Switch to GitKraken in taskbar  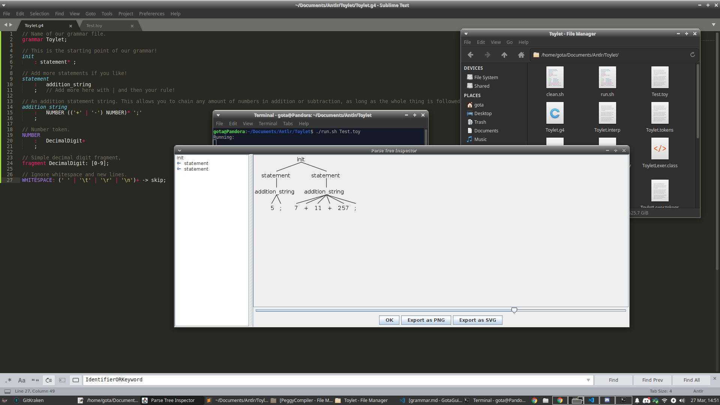click(29, 400)
